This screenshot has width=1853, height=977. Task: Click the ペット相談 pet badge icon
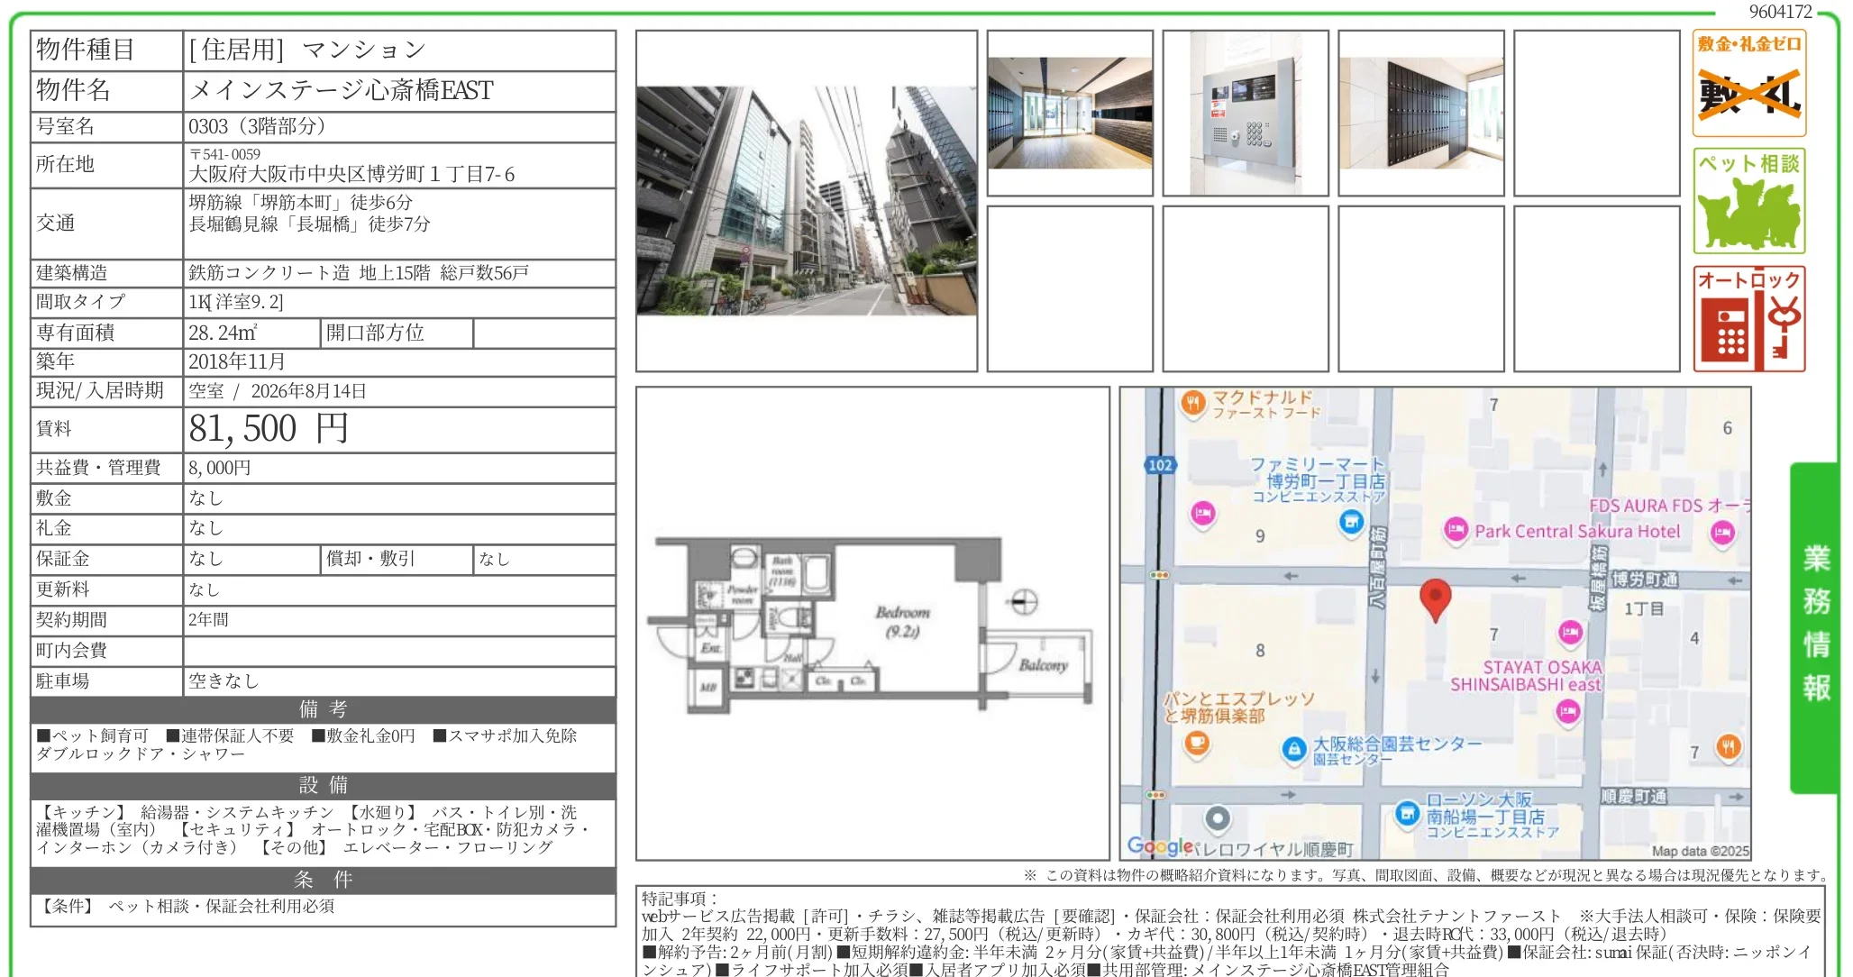pos(1749,201)
